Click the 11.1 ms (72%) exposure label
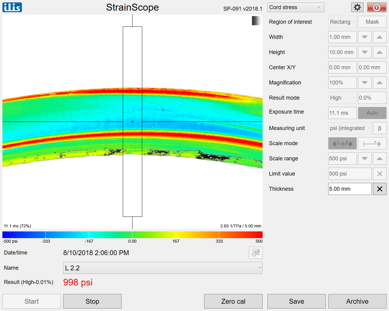 (x=17, y=226)
